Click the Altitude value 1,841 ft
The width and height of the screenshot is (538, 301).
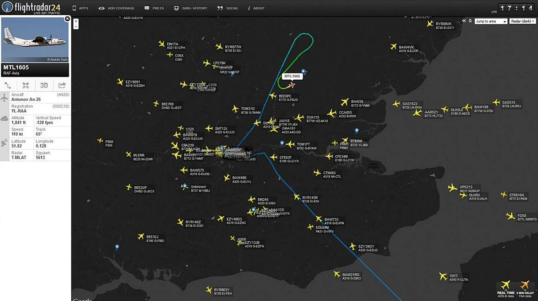click(18, 122)
